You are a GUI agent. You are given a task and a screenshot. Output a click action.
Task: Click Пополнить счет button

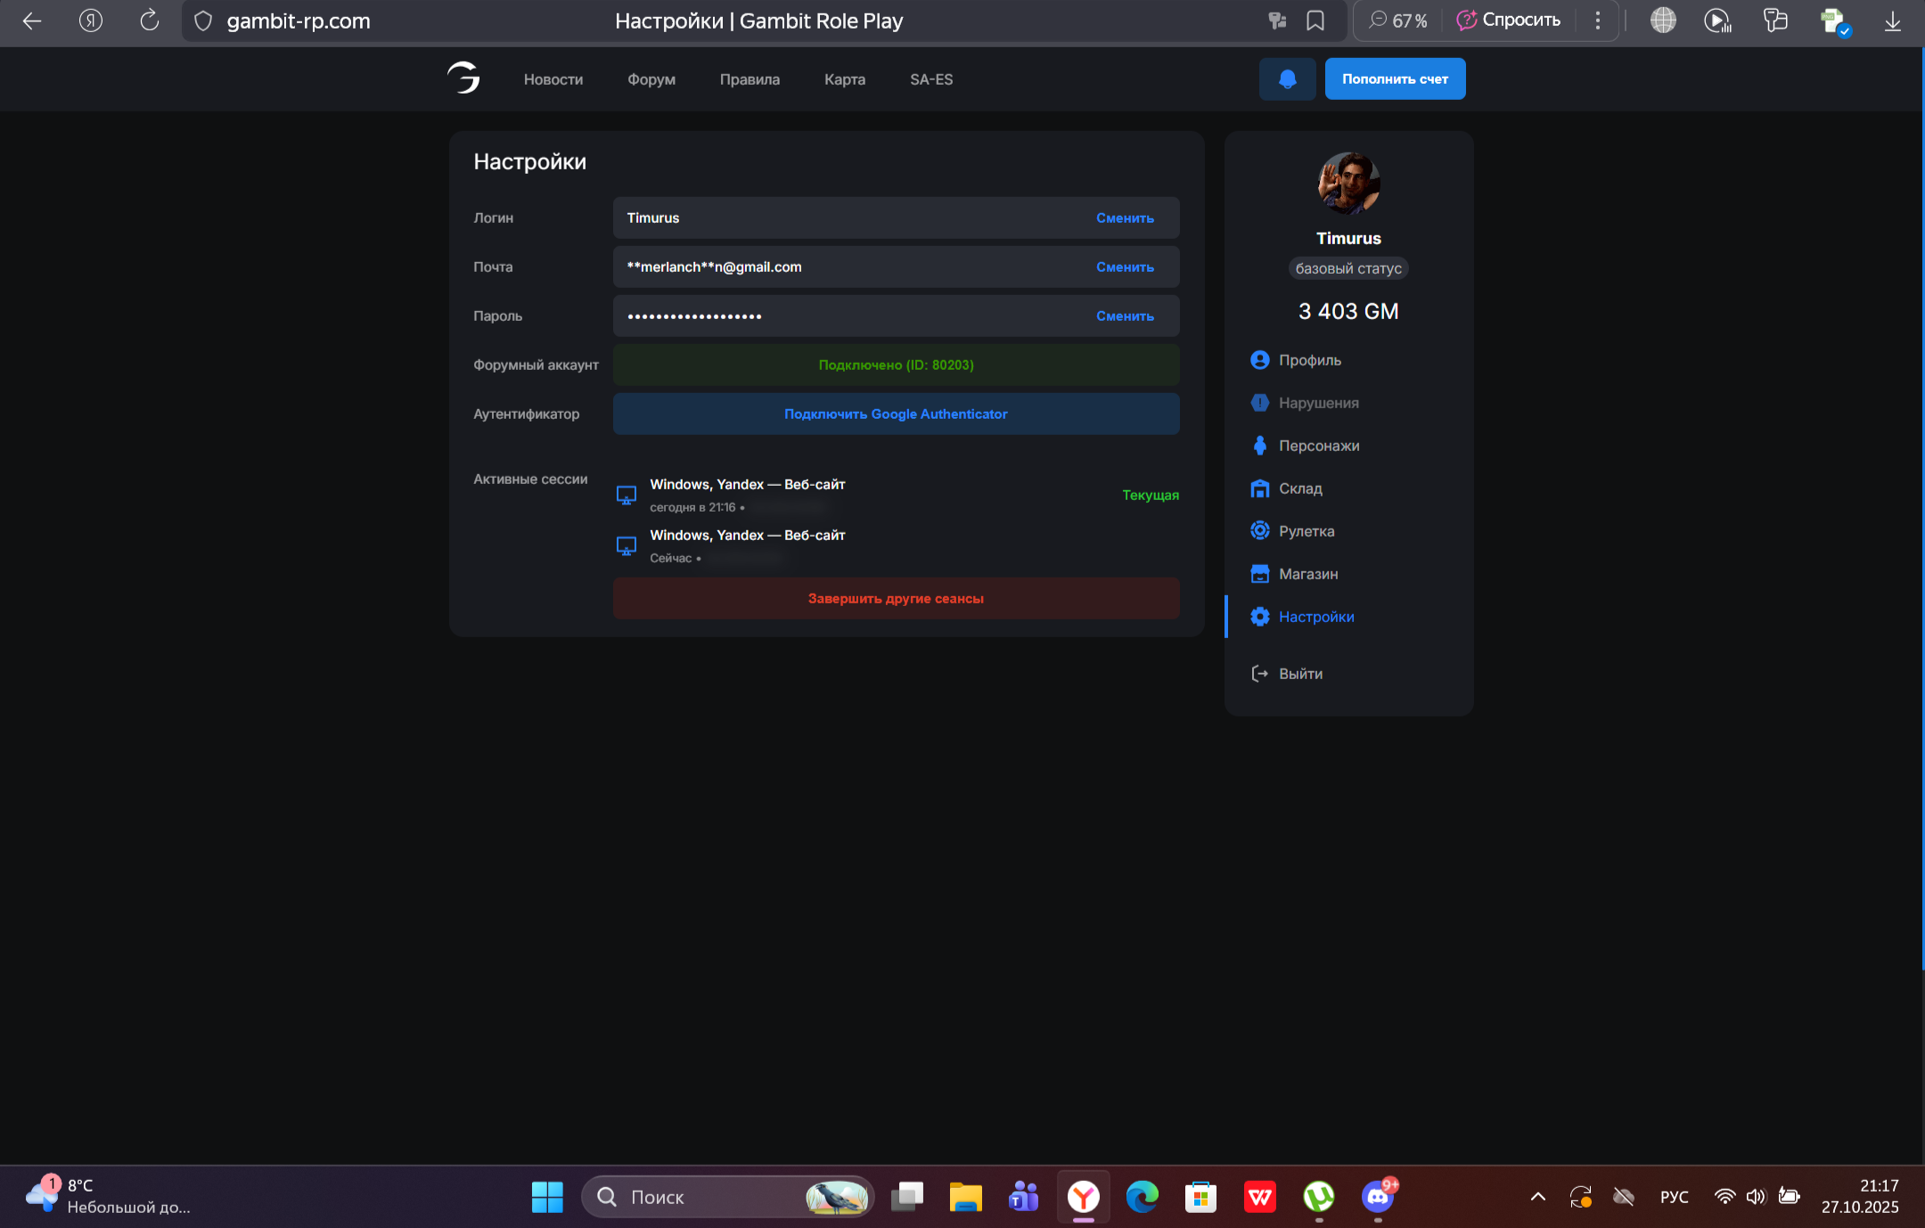[x=1395, y=79]
